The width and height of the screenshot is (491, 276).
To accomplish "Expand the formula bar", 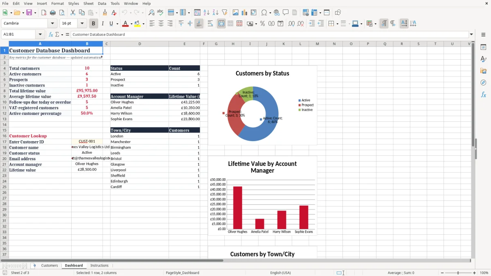I will [x=471, y=34].
